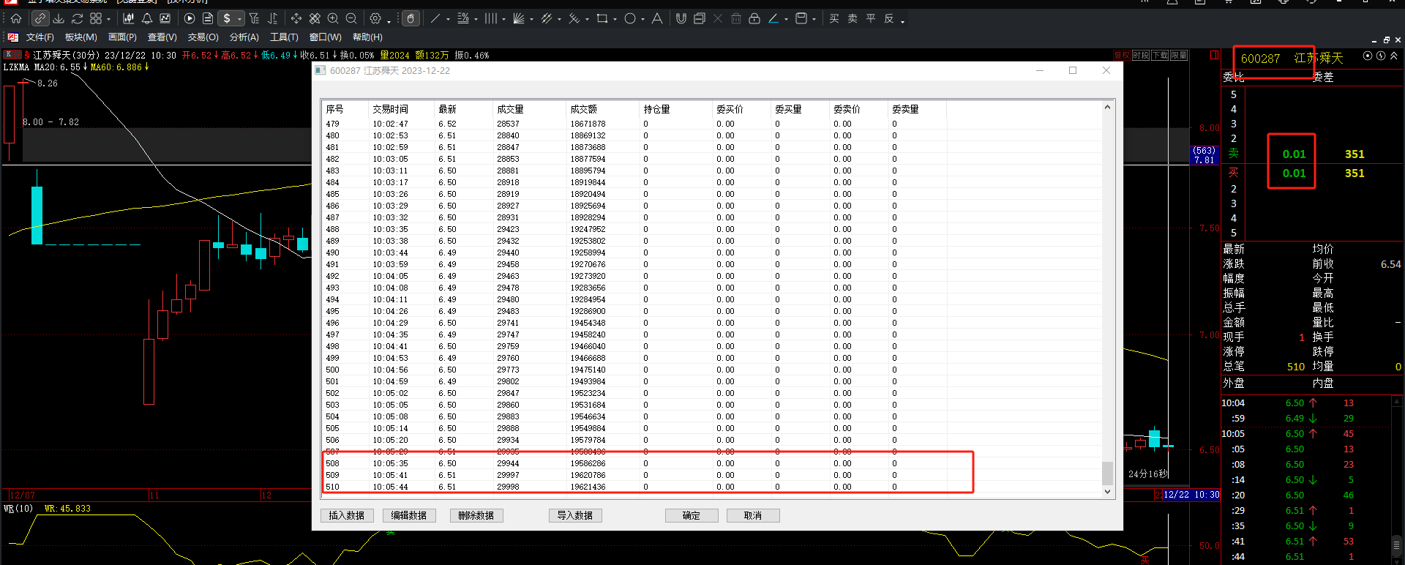
Task: Toggle the dollar sign button
Action: point(227,18)
